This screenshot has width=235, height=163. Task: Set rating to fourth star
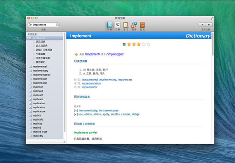144,44
